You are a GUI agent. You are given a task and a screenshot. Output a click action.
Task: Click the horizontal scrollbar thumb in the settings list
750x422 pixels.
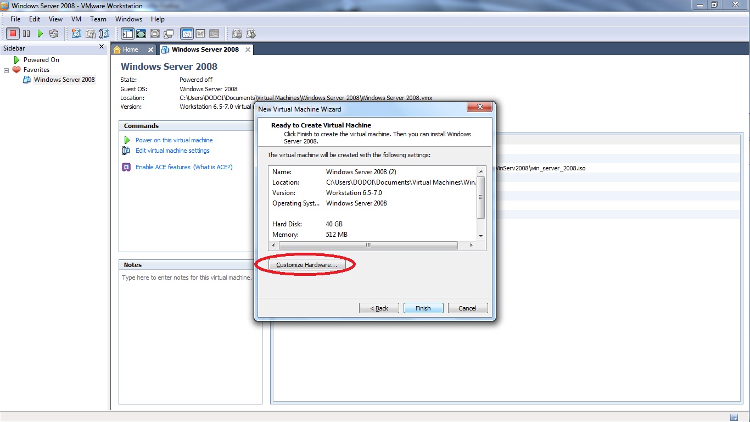(x=368, y=245)
